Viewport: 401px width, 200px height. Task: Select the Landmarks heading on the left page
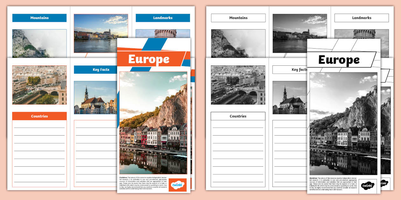point(162,18)
